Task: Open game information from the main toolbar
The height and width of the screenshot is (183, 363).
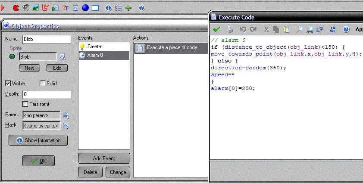Action: (108, 8)
